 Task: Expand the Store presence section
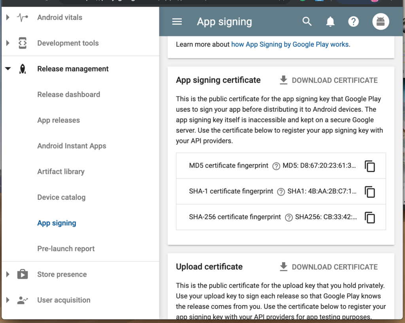coord(8,274)
